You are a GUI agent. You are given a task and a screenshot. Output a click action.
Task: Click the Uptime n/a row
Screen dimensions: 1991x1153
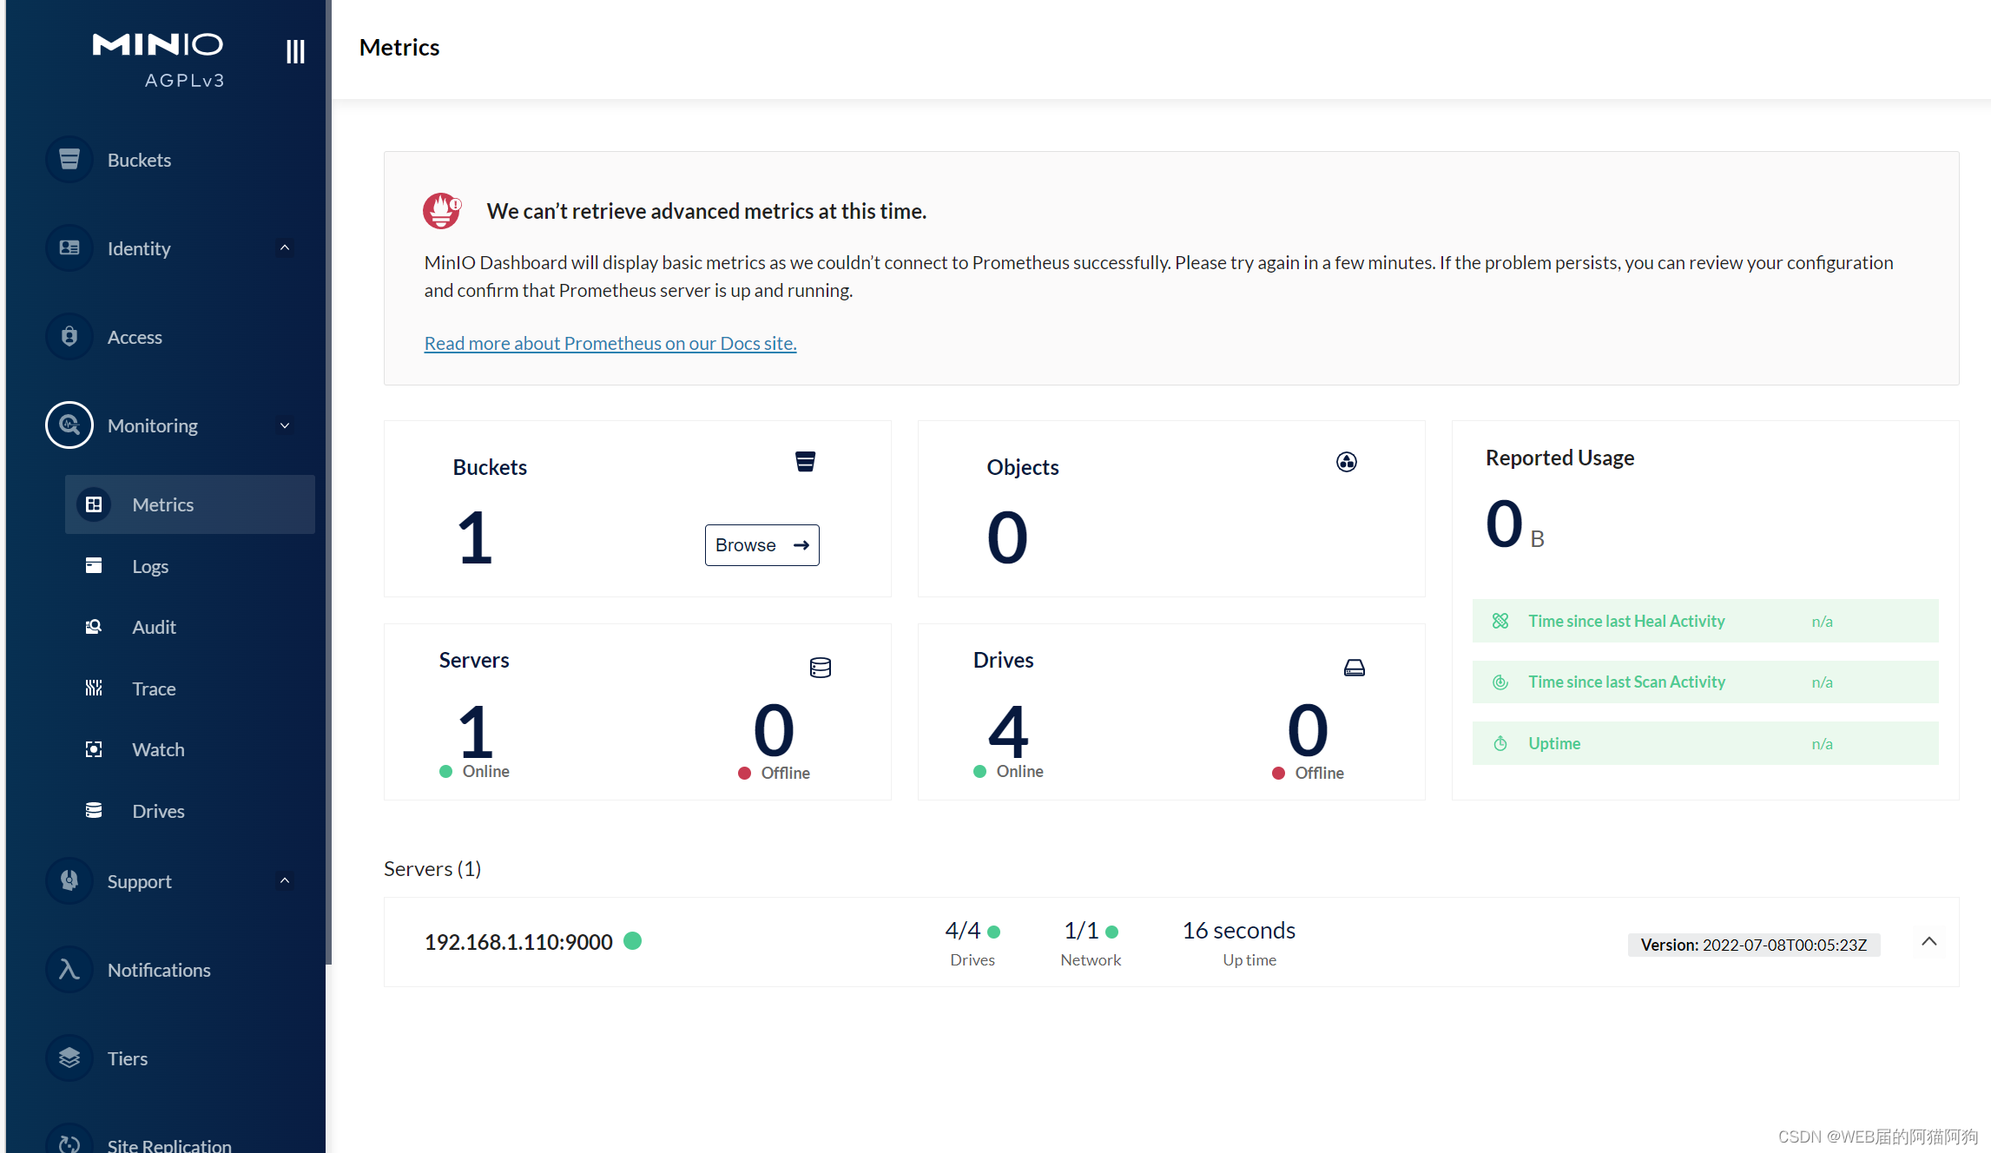[x=1705, y=743]
